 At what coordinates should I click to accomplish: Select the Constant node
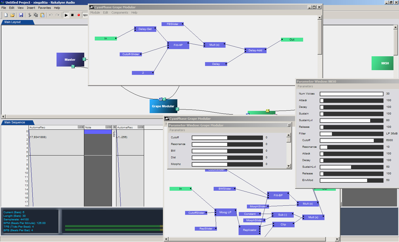coord(250,214)
